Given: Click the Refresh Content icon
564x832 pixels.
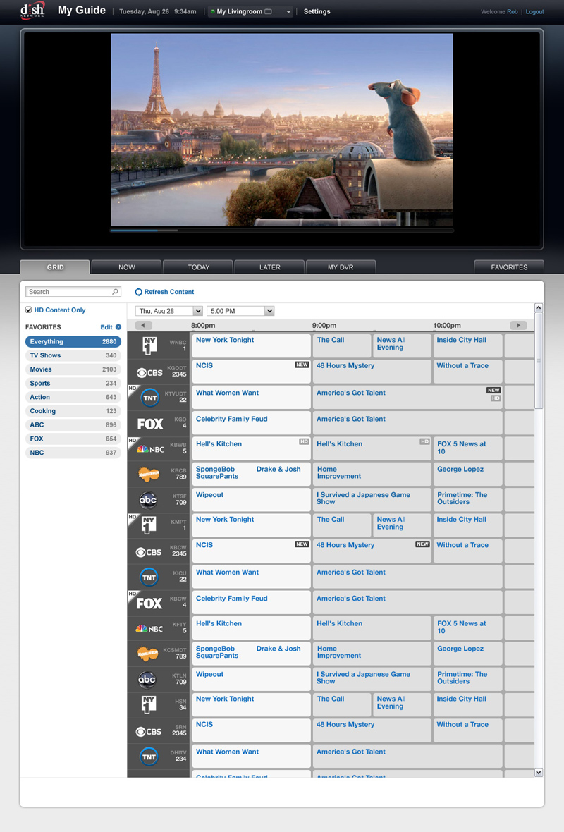Looking at the screenshot, I should point(139,292).
